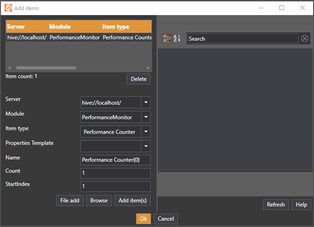Refresh the properties panel
The width and height of the screenshot is (314, 227).
pos(276,204)
